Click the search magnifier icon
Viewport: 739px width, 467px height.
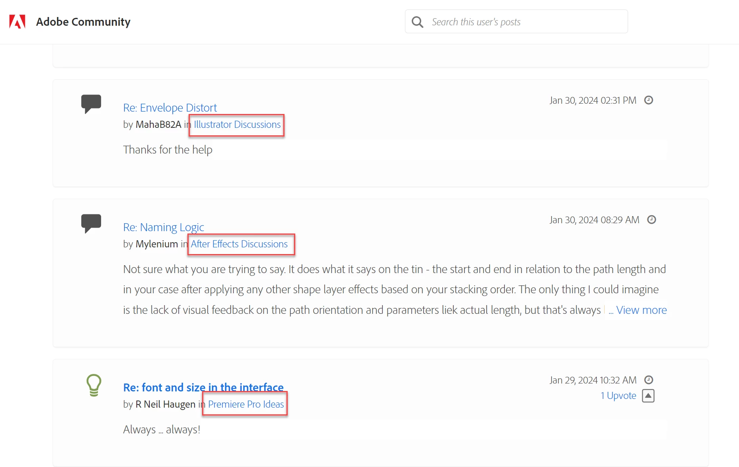(x=417, y=22)
